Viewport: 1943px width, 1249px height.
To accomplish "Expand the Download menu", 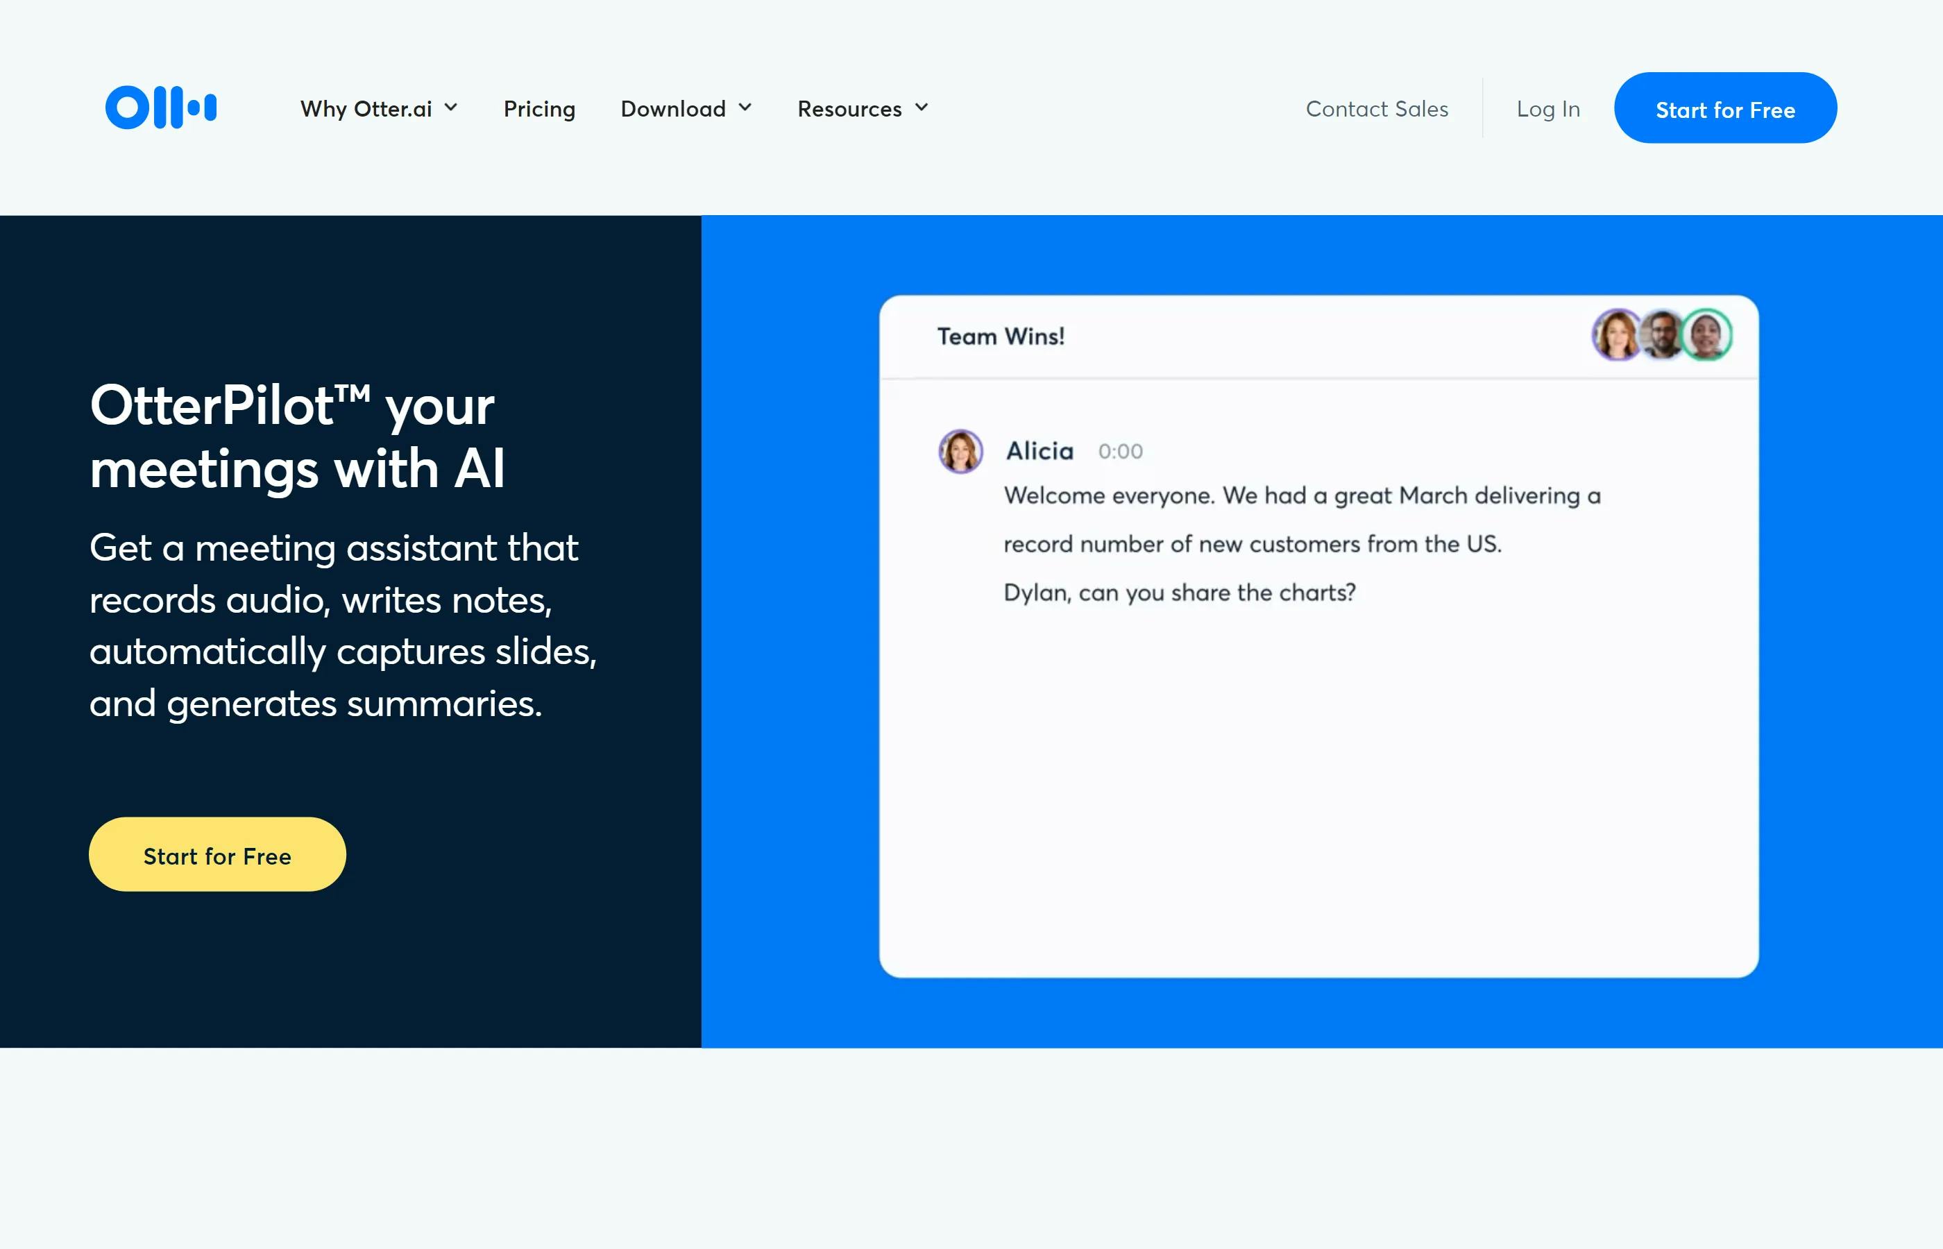I will click(686, 109).
